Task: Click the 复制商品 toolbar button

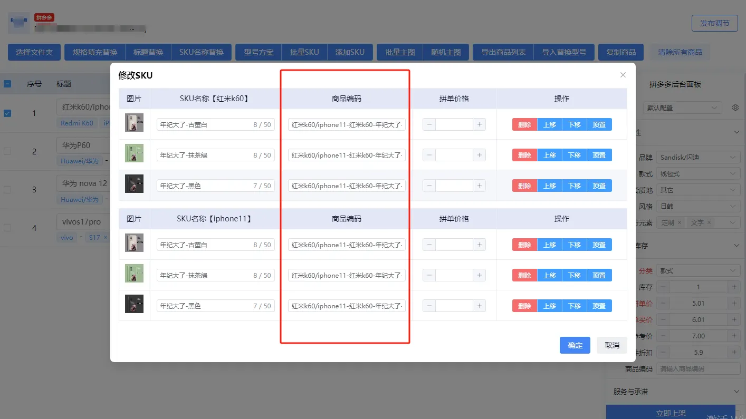Action: coord(621,52)
